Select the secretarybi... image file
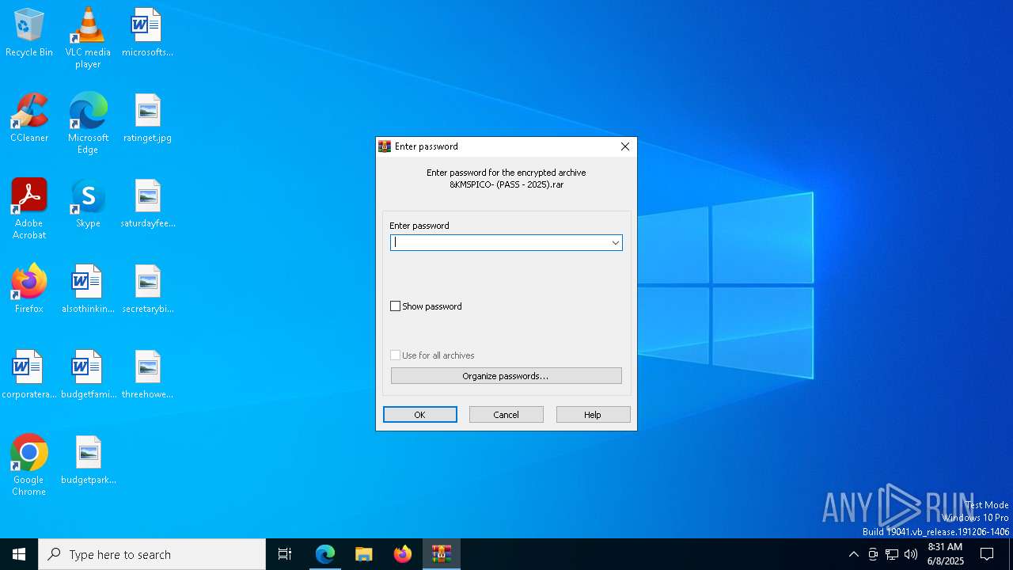1013x570 pixels. click(x=147, y=289)
